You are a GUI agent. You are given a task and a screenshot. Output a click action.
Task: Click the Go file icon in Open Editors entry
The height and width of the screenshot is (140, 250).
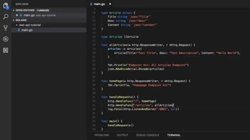coord(21,15)
